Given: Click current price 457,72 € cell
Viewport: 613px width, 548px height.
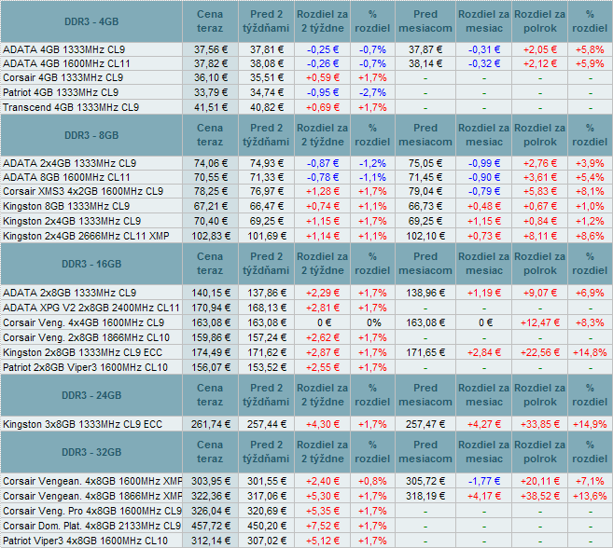Looking at the screenshot, I should pyautogui.click(x=211, y=526).
